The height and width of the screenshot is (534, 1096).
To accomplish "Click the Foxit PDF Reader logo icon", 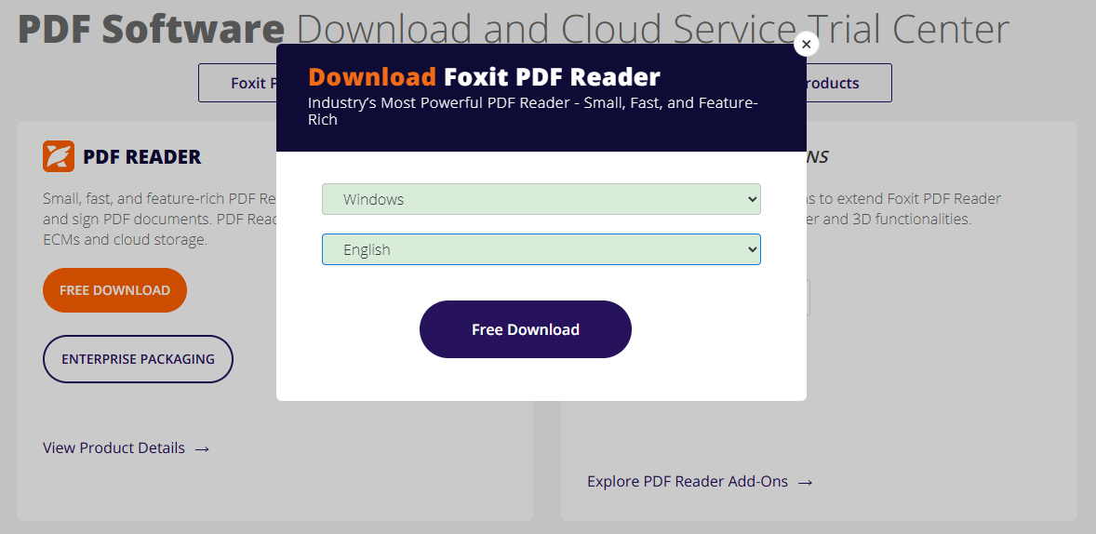I will click(58, 156).
